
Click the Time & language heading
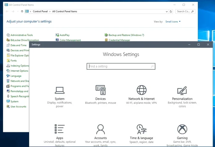[x=142, y=138]
